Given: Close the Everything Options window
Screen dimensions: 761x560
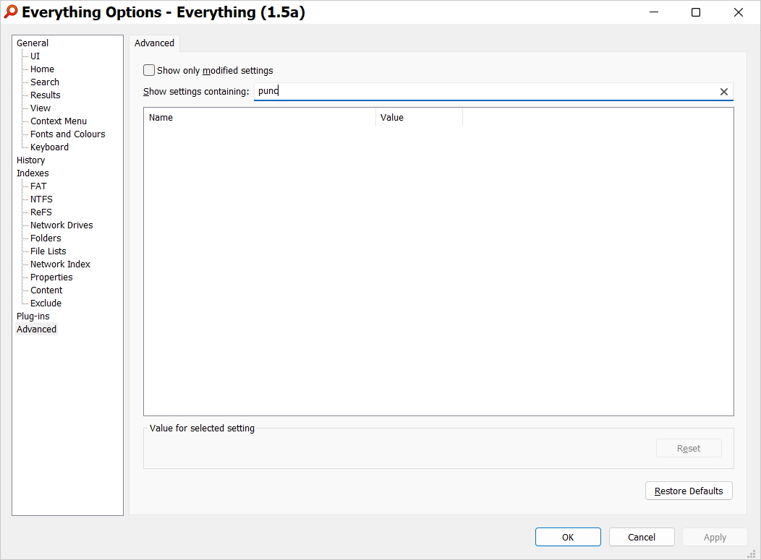Looking at the screenshot, I should coord(738,12).
